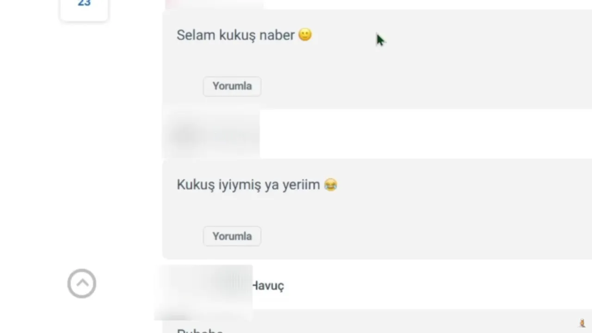Click the laughing-crying emoji after 'yeriim'

point(331,185)
